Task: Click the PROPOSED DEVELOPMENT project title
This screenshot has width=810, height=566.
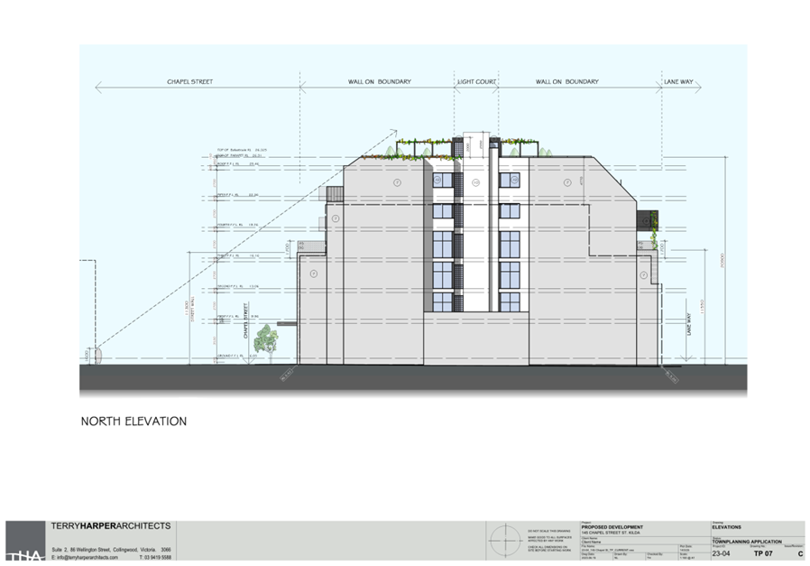Action: (612, 526)
